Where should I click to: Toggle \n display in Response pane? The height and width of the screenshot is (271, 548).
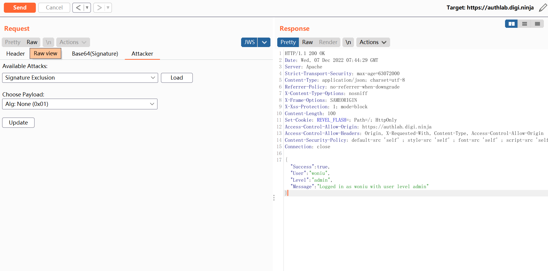tap(348, 42)
